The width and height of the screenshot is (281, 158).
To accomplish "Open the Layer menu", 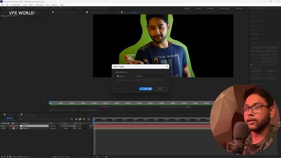I will (x=25, y=5).
